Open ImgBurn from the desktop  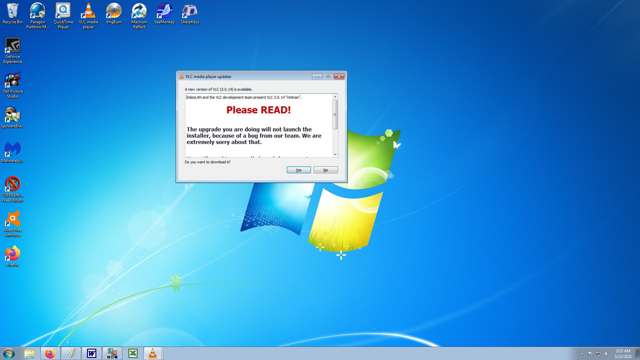click(113, 12)
